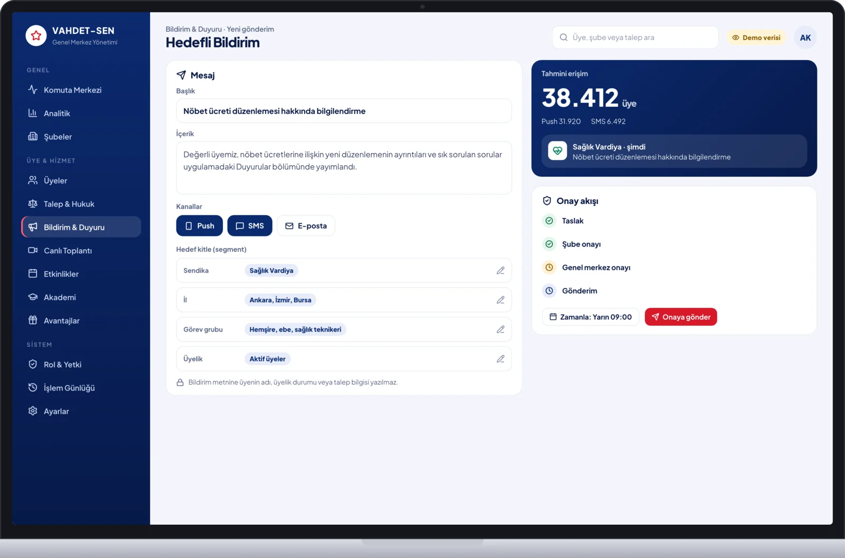Edit the Üyelik segment pencil icon
This screenshot has height=558, width=845.
tap(501, 359)
